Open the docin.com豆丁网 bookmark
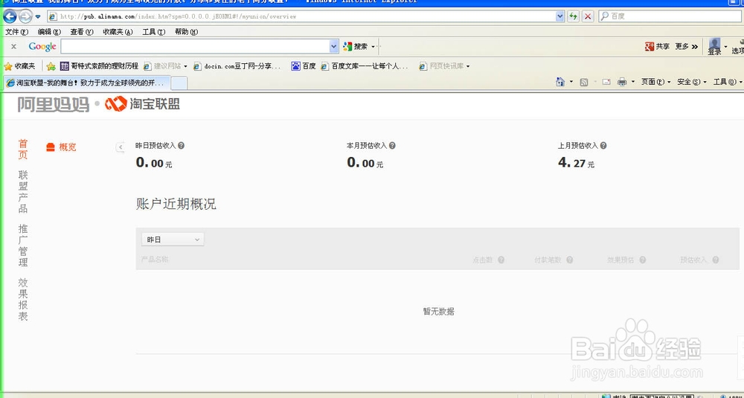The width and height of the screenshot is (744, 398). click(237, 66)
